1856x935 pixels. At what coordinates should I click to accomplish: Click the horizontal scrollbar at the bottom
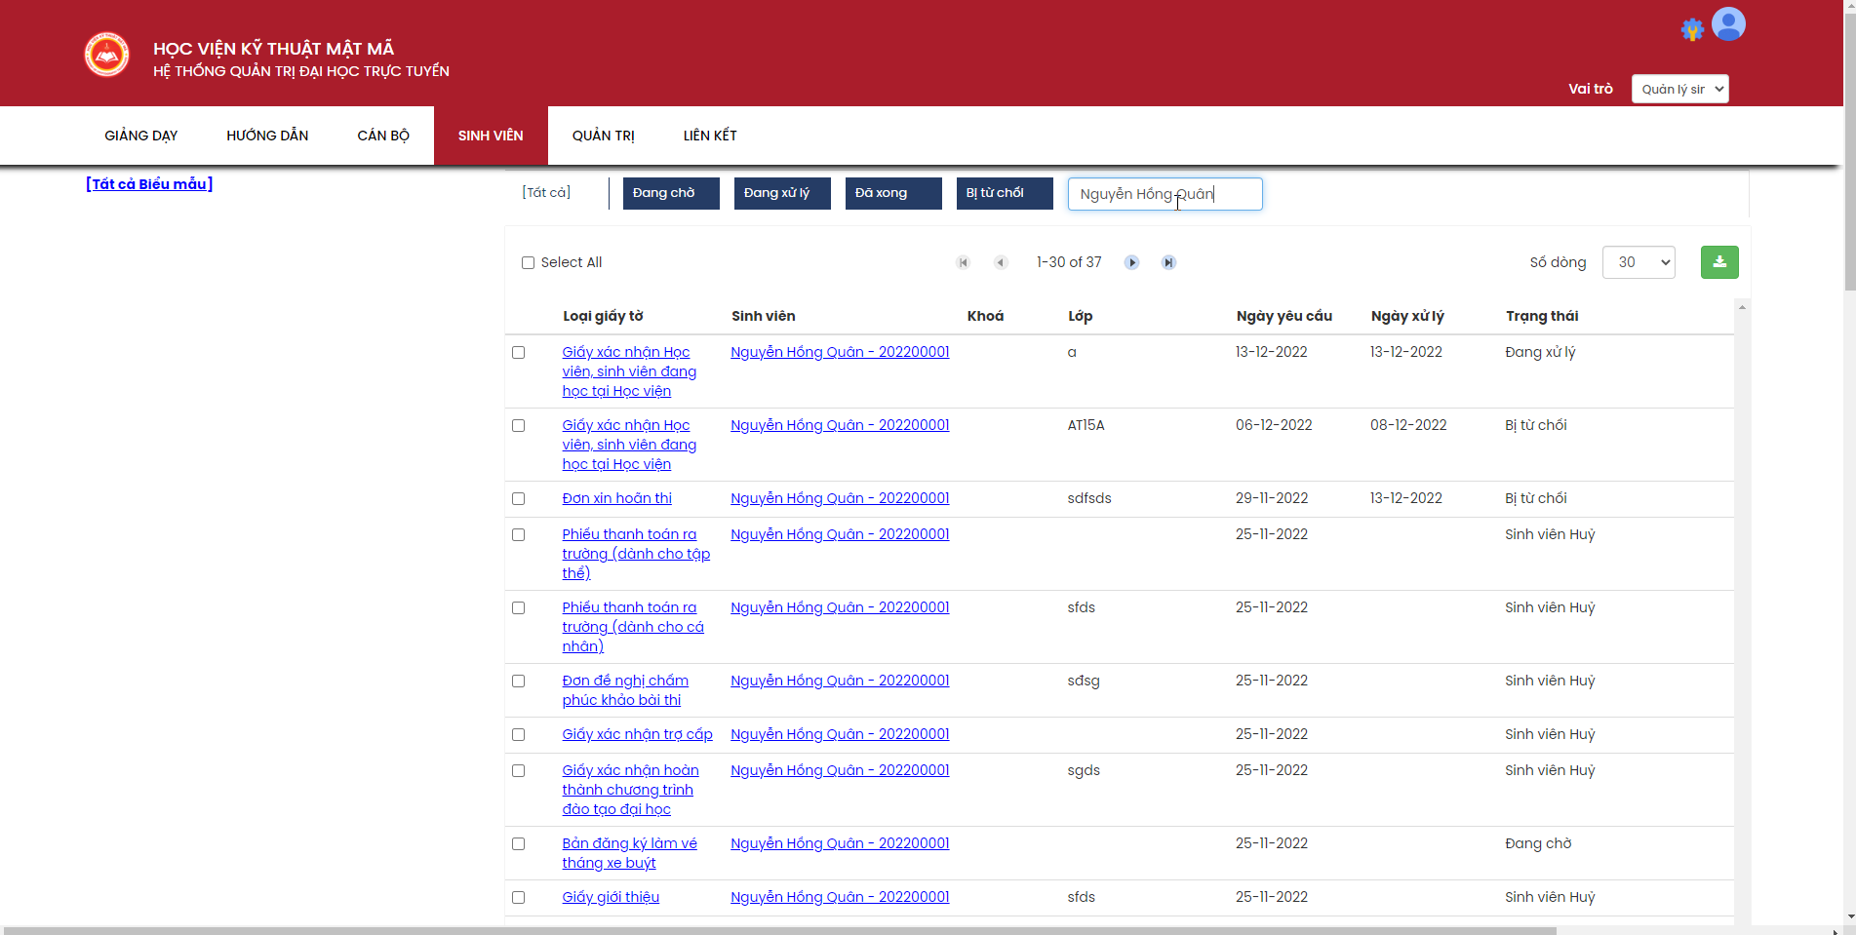tap(780, 931)
